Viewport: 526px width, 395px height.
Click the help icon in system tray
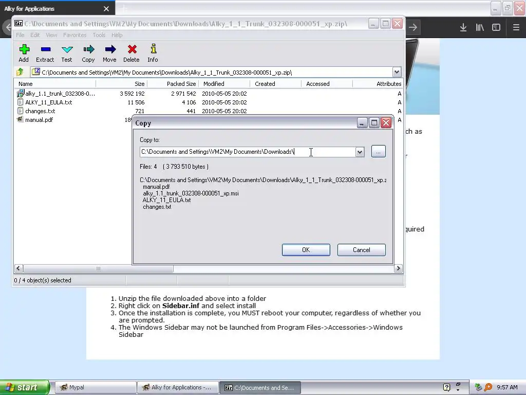point(446,388)
